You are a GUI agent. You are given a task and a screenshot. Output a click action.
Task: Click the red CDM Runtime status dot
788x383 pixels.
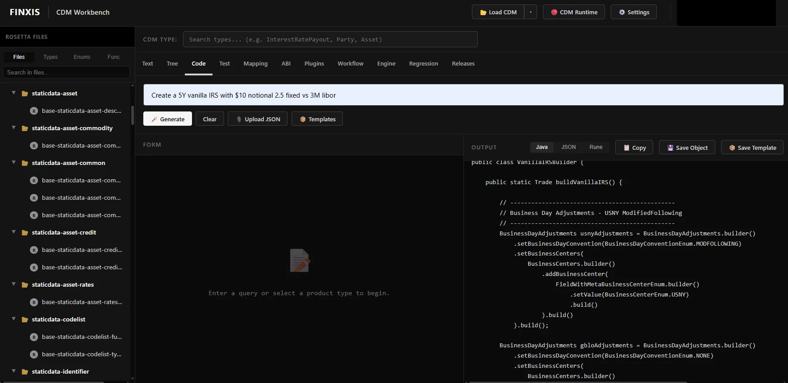[554, 12]
